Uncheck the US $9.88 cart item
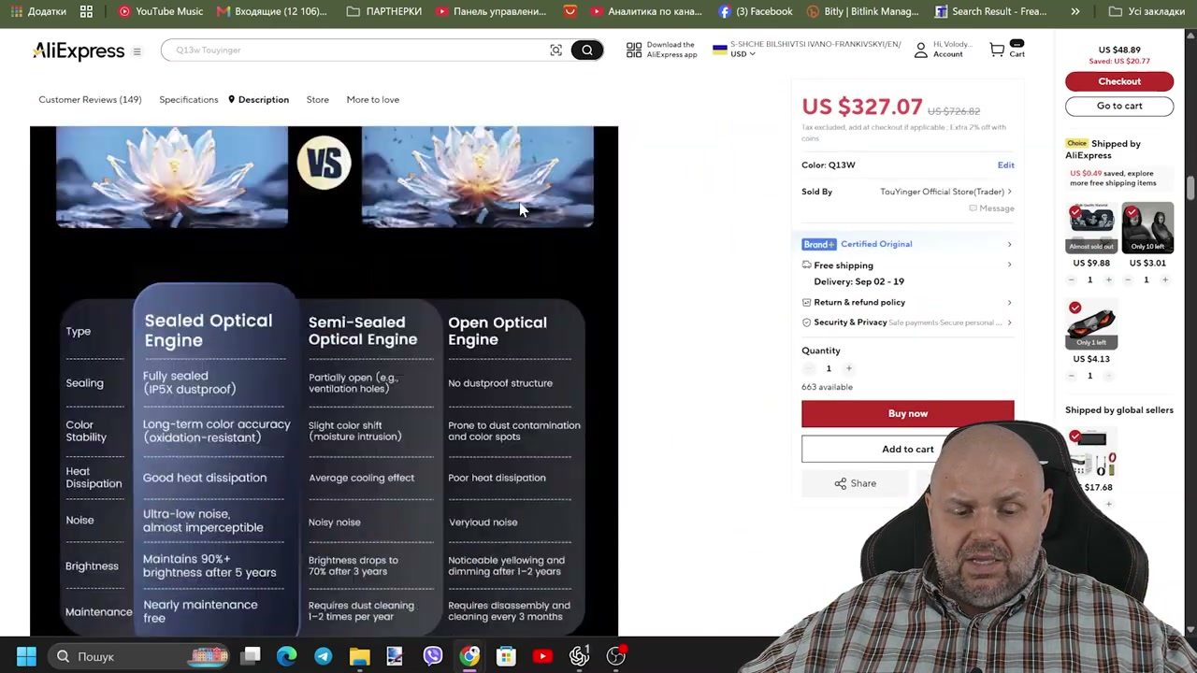Viewport: 1197px width, 673px height. click(x=1075, y=214)
